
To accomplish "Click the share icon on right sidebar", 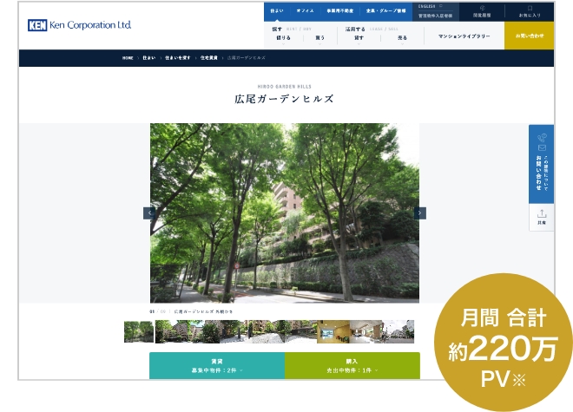I will [542, 217].
